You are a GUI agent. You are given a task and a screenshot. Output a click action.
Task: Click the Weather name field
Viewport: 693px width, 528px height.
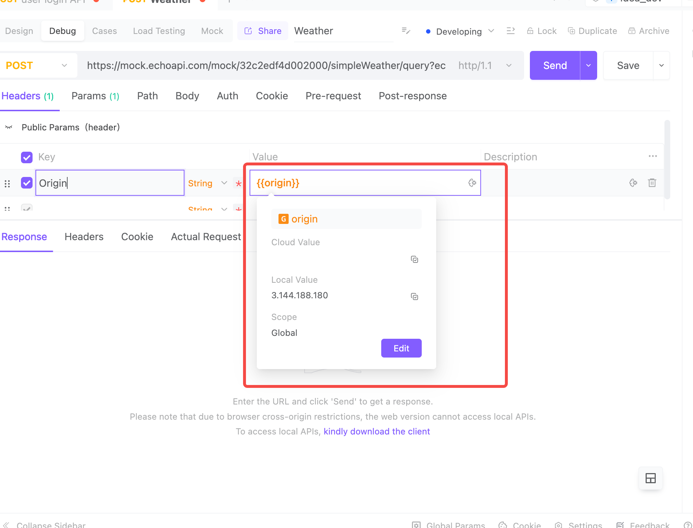[344, 31]
